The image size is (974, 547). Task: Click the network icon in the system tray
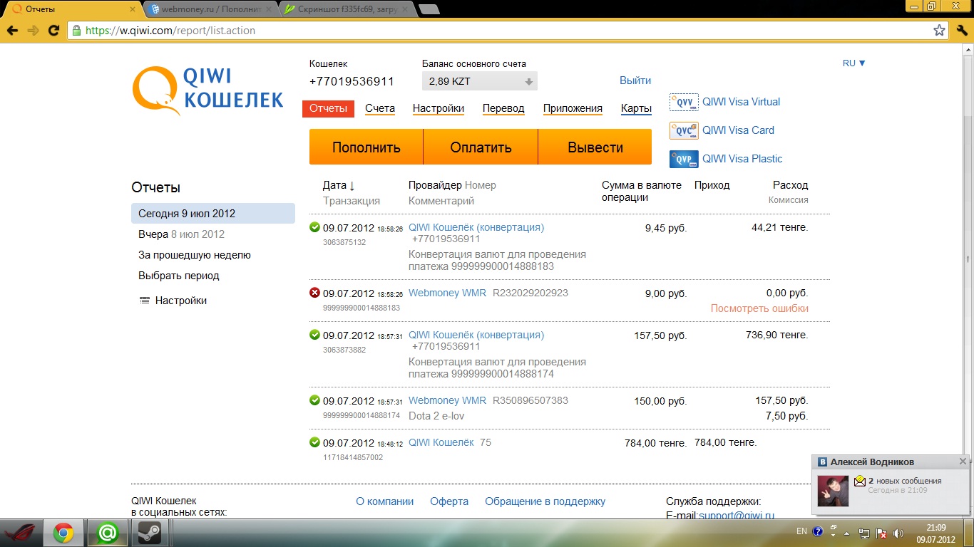[x=864, y=533]
